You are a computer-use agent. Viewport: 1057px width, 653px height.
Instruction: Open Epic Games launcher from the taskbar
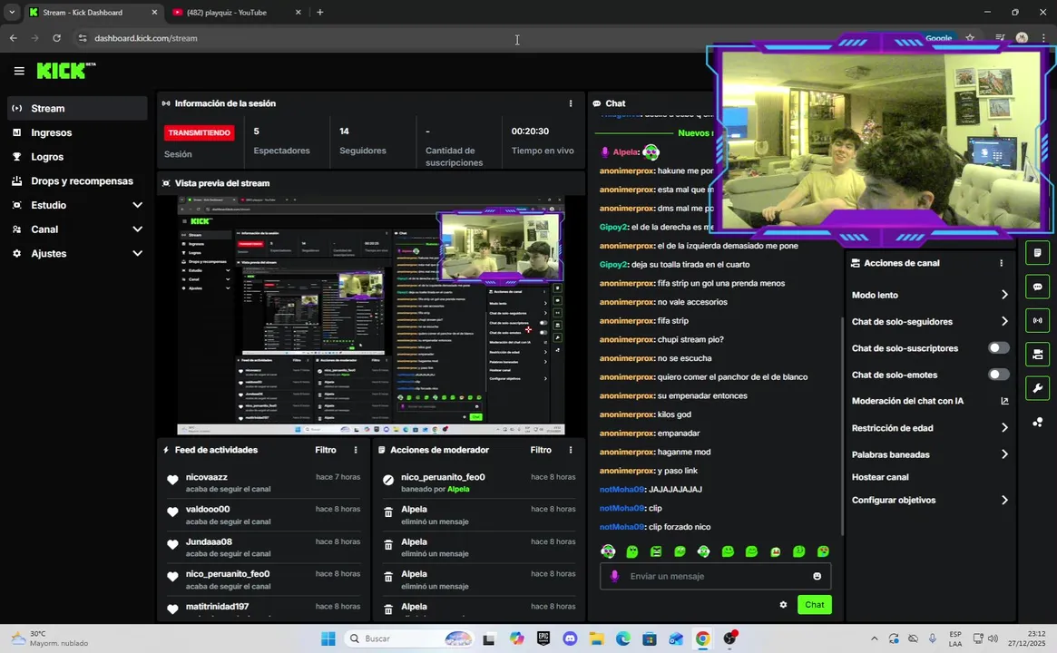[x=543, y=638]
